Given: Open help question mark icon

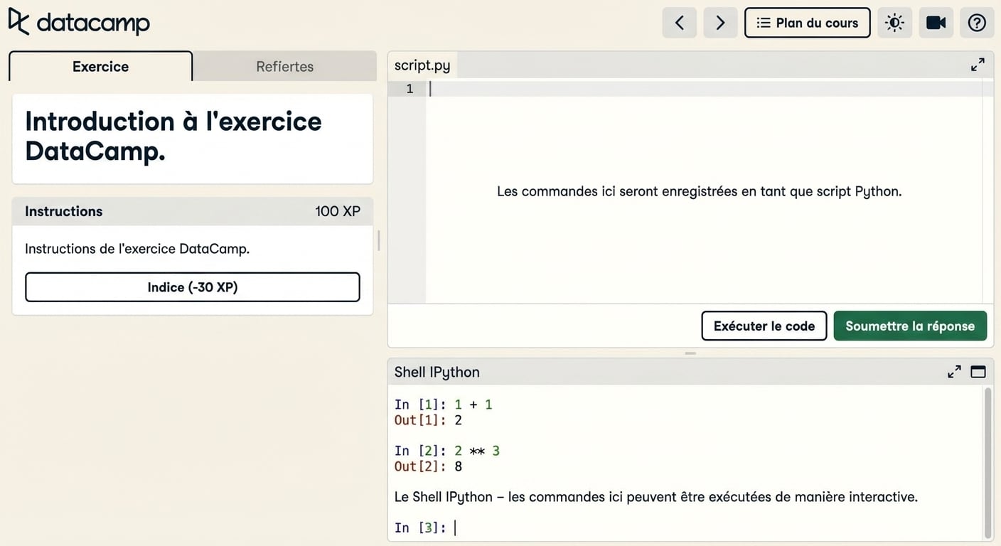Looking at the screenshot, I should pos(977,23).
